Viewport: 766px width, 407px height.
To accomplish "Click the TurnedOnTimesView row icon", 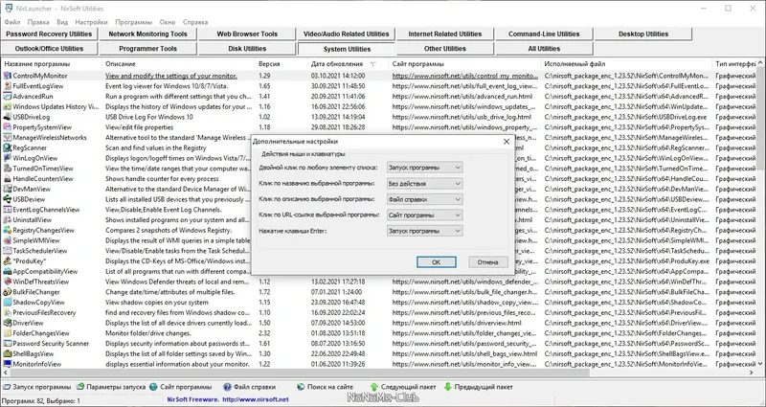I will coord(7,169).
